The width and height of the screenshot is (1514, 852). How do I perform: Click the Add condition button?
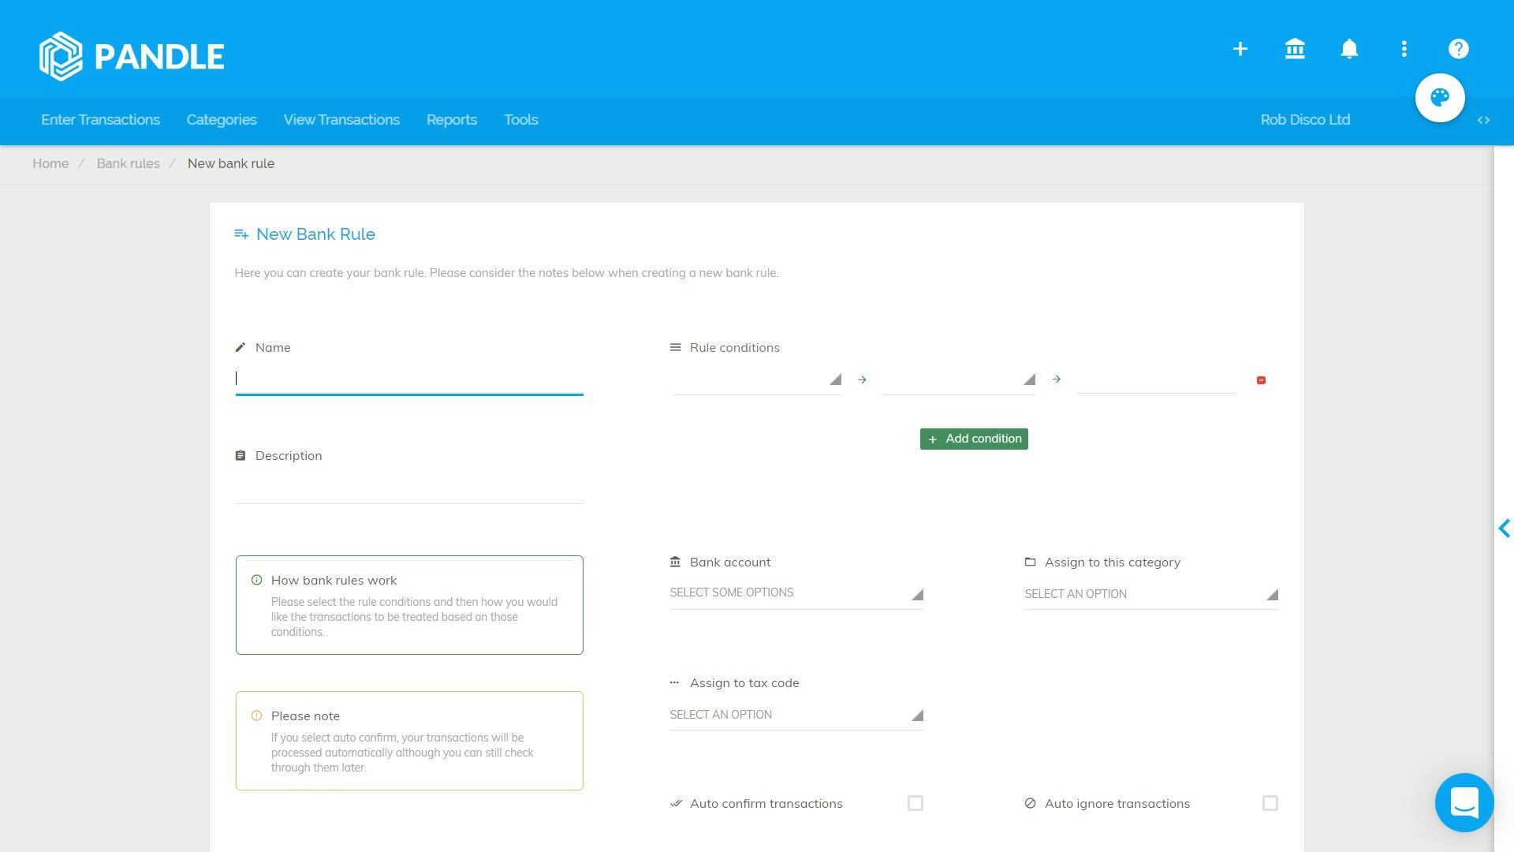tap(974, 439)
